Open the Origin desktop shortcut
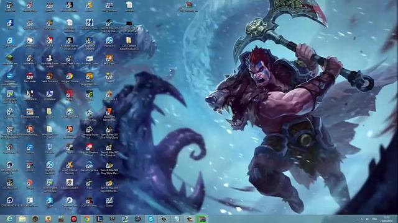The image size is (398, 223). coord(30,184)
